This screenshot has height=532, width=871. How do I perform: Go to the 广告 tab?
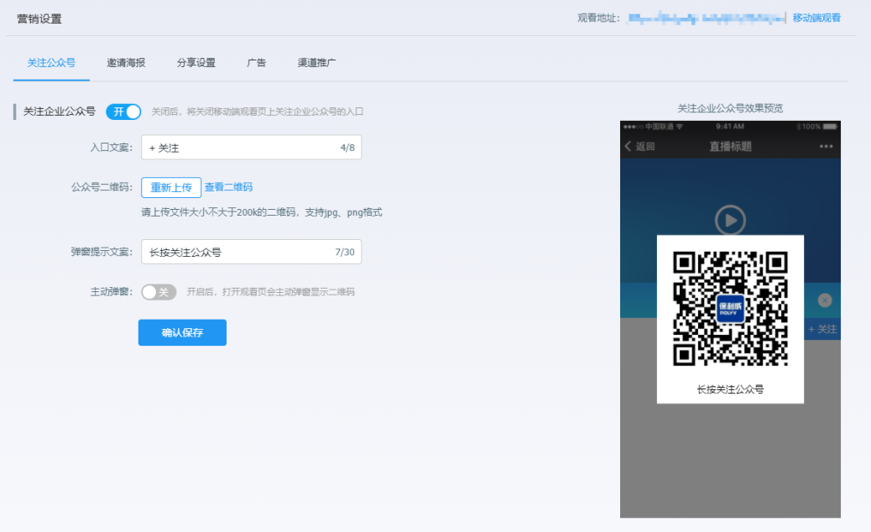[257, 63]
